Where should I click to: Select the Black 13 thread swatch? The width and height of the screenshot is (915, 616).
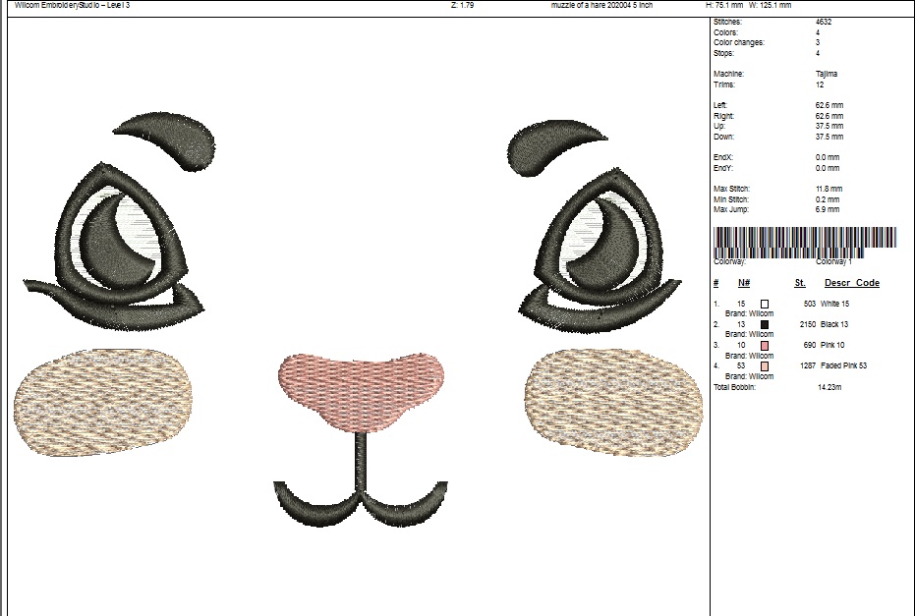tap(765, 324)
